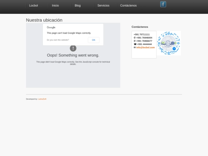Screen dimensions: 208x156
Task: Select the phone number +591 4444444
Action: tap(144, 44)
